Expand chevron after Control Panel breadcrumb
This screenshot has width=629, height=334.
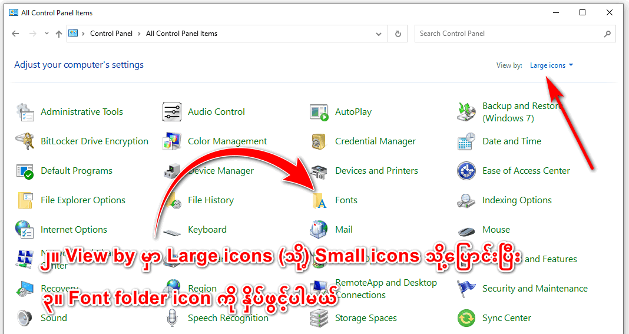tap(139, 34)
